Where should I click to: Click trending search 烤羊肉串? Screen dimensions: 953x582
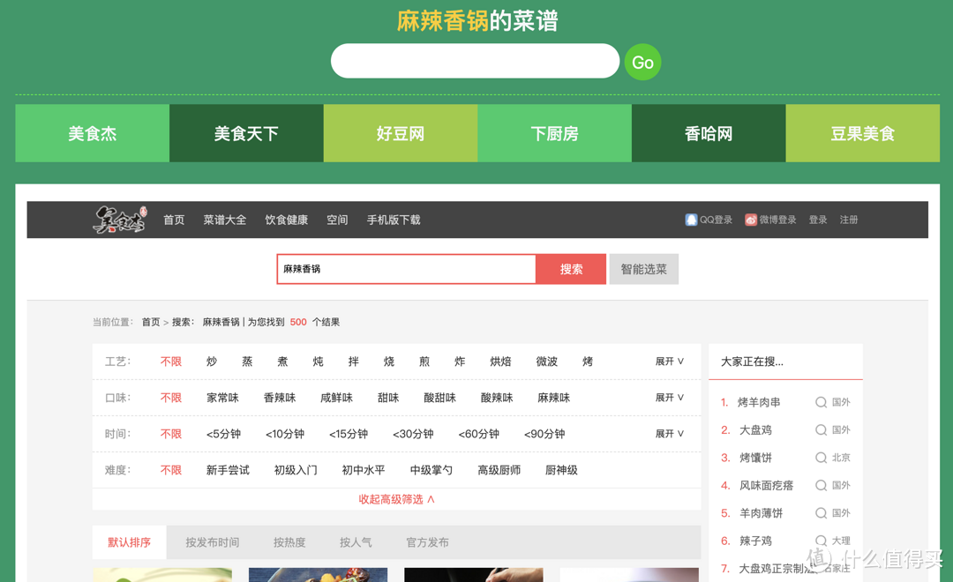click(759, 402)
